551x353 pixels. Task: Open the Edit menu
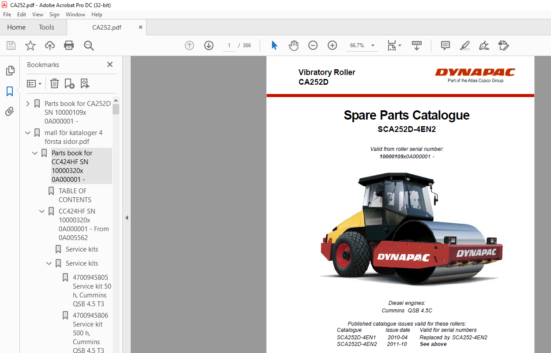pos(22,15)
